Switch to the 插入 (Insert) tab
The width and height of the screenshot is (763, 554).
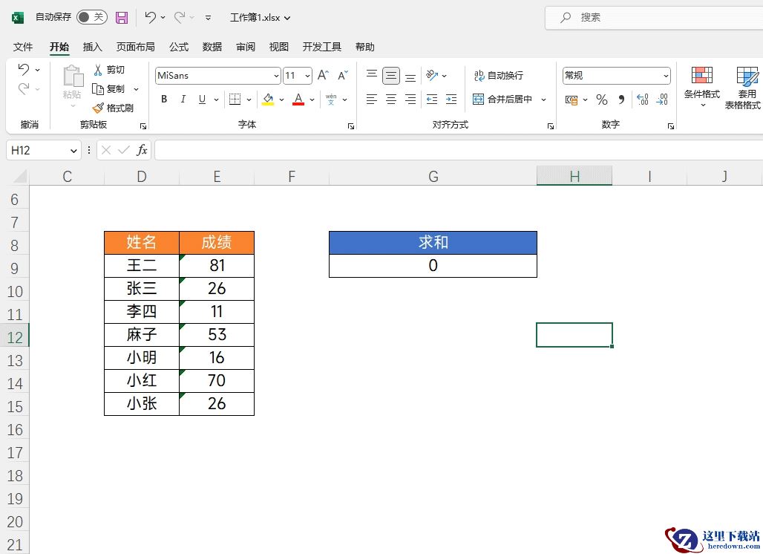(93, 47)
